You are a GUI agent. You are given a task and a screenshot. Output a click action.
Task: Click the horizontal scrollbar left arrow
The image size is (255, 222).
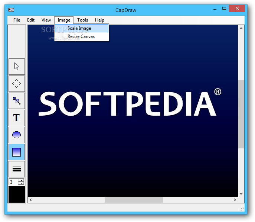click(31, 200)
